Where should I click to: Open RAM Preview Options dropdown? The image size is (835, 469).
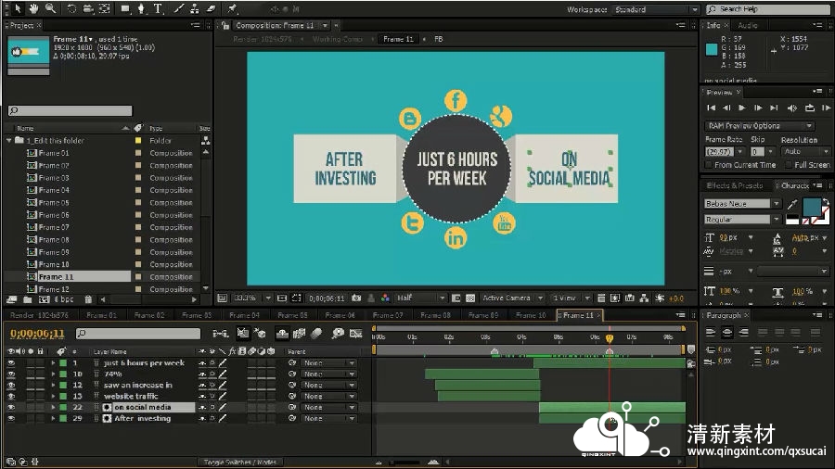pos(759,126)
